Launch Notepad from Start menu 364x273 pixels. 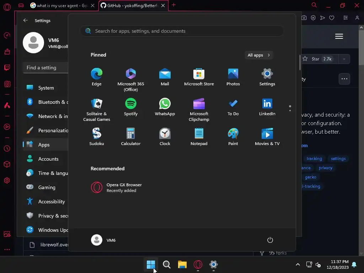pyautogui.click(x=199, y=137)
